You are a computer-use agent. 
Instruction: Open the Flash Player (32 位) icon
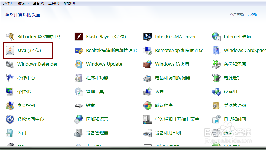pyautogui.click(x=79, y=37)
